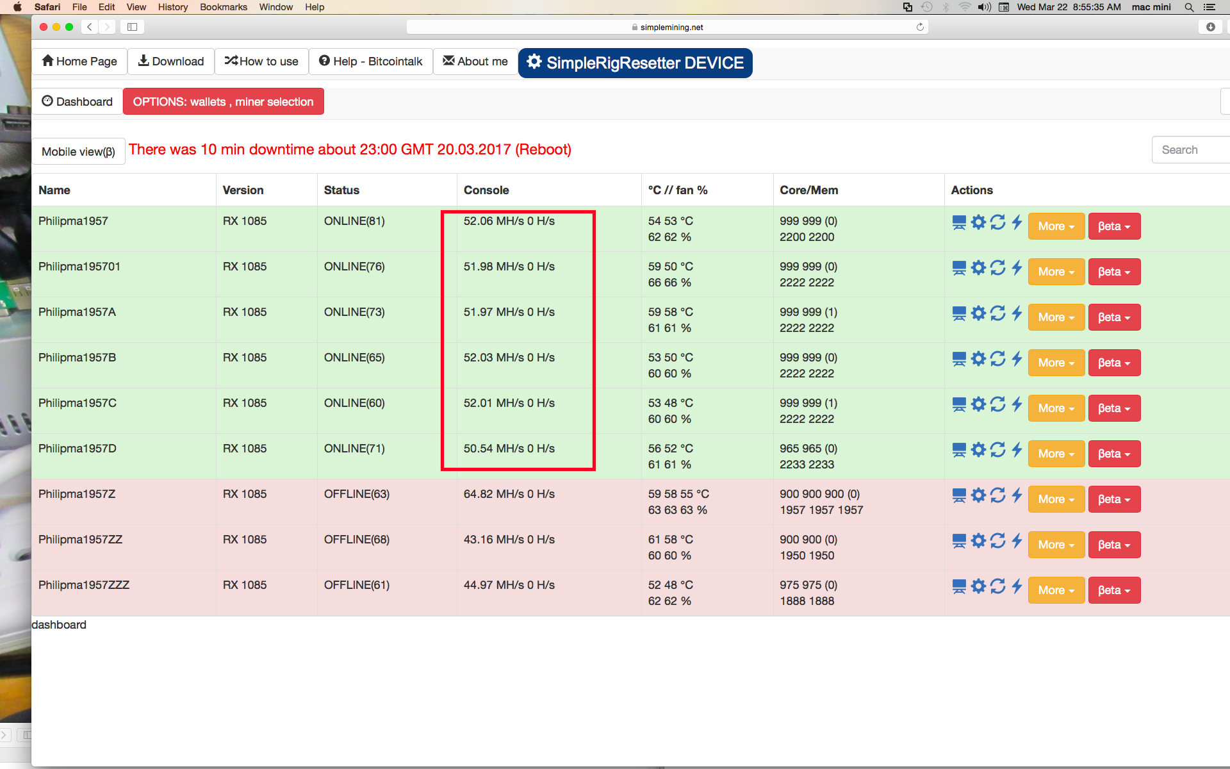Expand Beta dropdown for Philipma1957Z
The width and height of the screenshot is (1230, 769).
click(1114, 499)
